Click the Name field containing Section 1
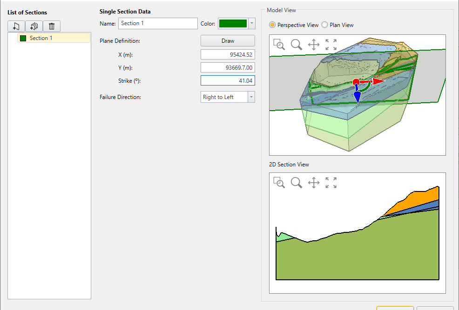This screenshot has width=459, height=310. coord(158,23)
